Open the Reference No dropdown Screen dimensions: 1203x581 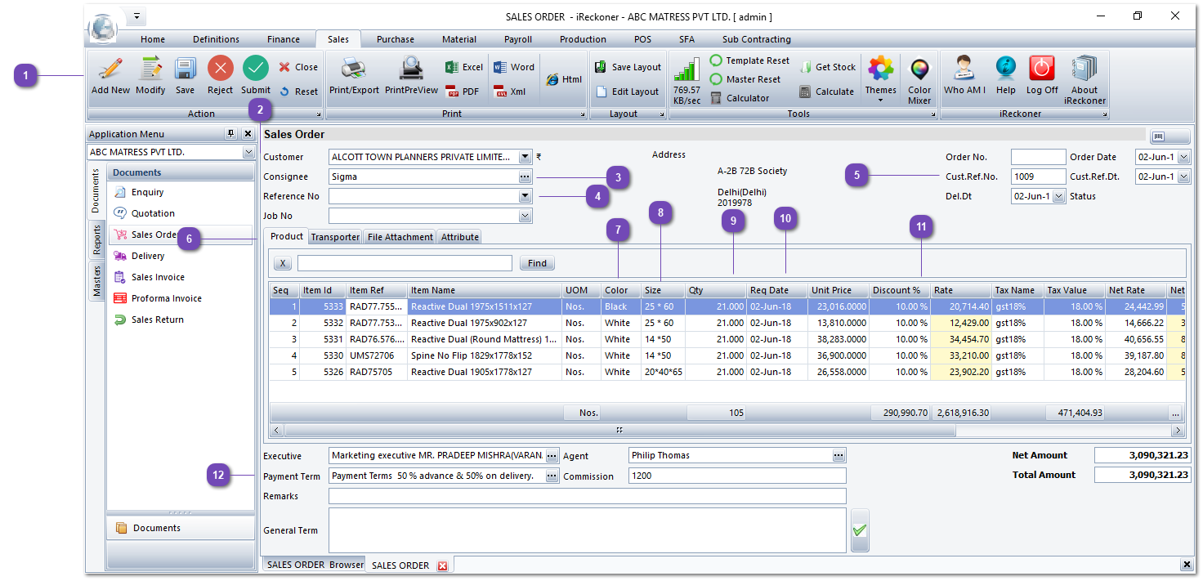coord(525,196)
